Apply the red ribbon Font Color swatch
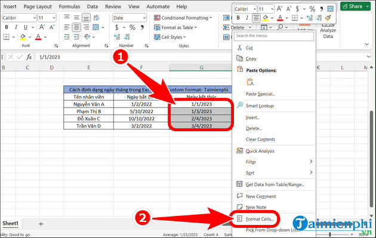 (38, 37)
